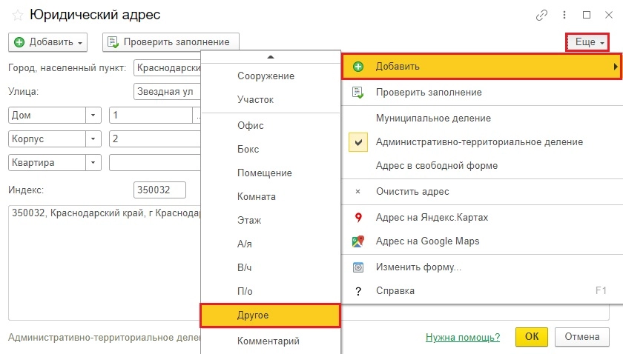Click the Индекс input field

point(159,190)
